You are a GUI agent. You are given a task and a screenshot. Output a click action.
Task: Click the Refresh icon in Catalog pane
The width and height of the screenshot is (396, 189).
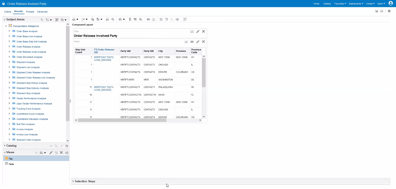67,146
